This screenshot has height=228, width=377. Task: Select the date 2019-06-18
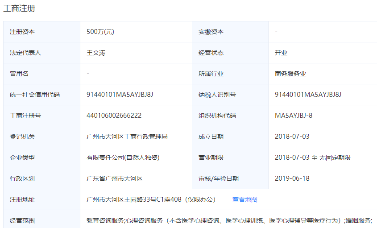click(292, 178)
